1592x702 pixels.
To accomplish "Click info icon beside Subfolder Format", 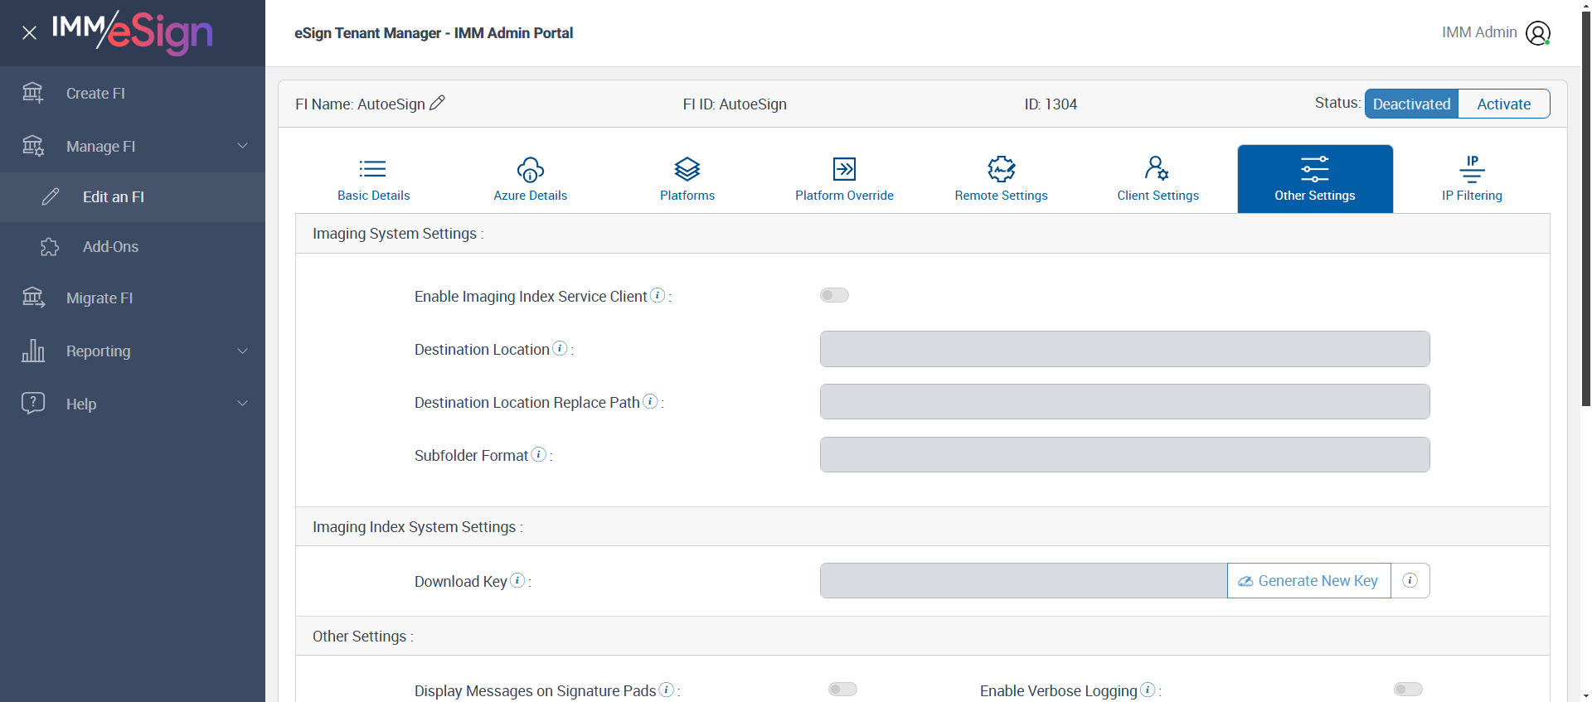I will pos(539,455).
